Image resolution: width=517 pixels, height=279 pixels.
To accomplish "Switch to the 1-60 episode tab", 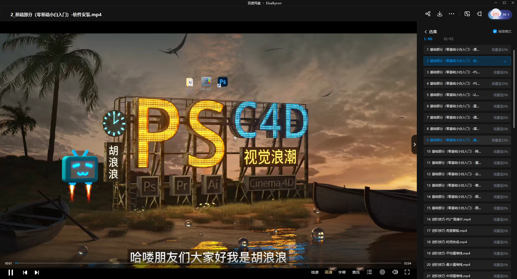I will (428, 39).
